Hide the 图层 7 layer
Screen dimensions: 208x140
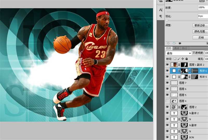pyautogui.click(x=167, y=83)
